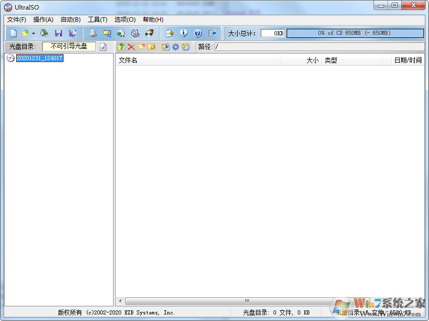Click the gear settings icon on disc toolbar
This screenshot has height=321, width=429.
(175, 46)
